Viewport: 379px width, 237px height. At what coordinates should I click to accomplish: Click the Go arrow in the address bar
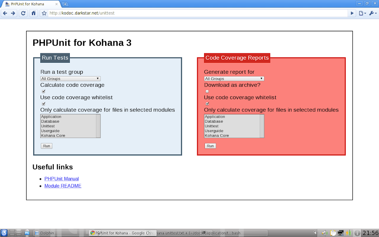pyautogui.click(x=352, y=13)
